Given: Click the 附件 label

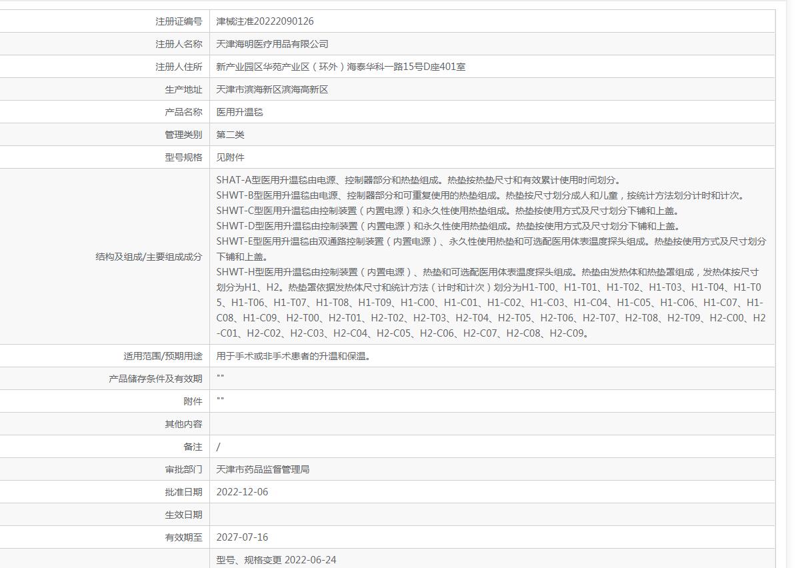Looking at the screenshot, I should pyautogui.click(x=193, y=401).
